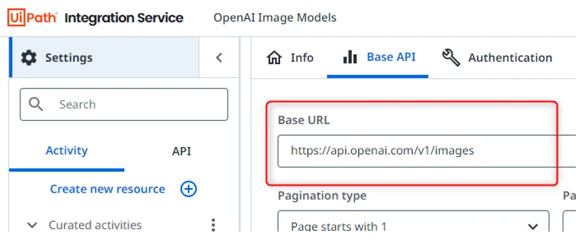
Task: Click the Create new resource link
Action: click(107, 189)
